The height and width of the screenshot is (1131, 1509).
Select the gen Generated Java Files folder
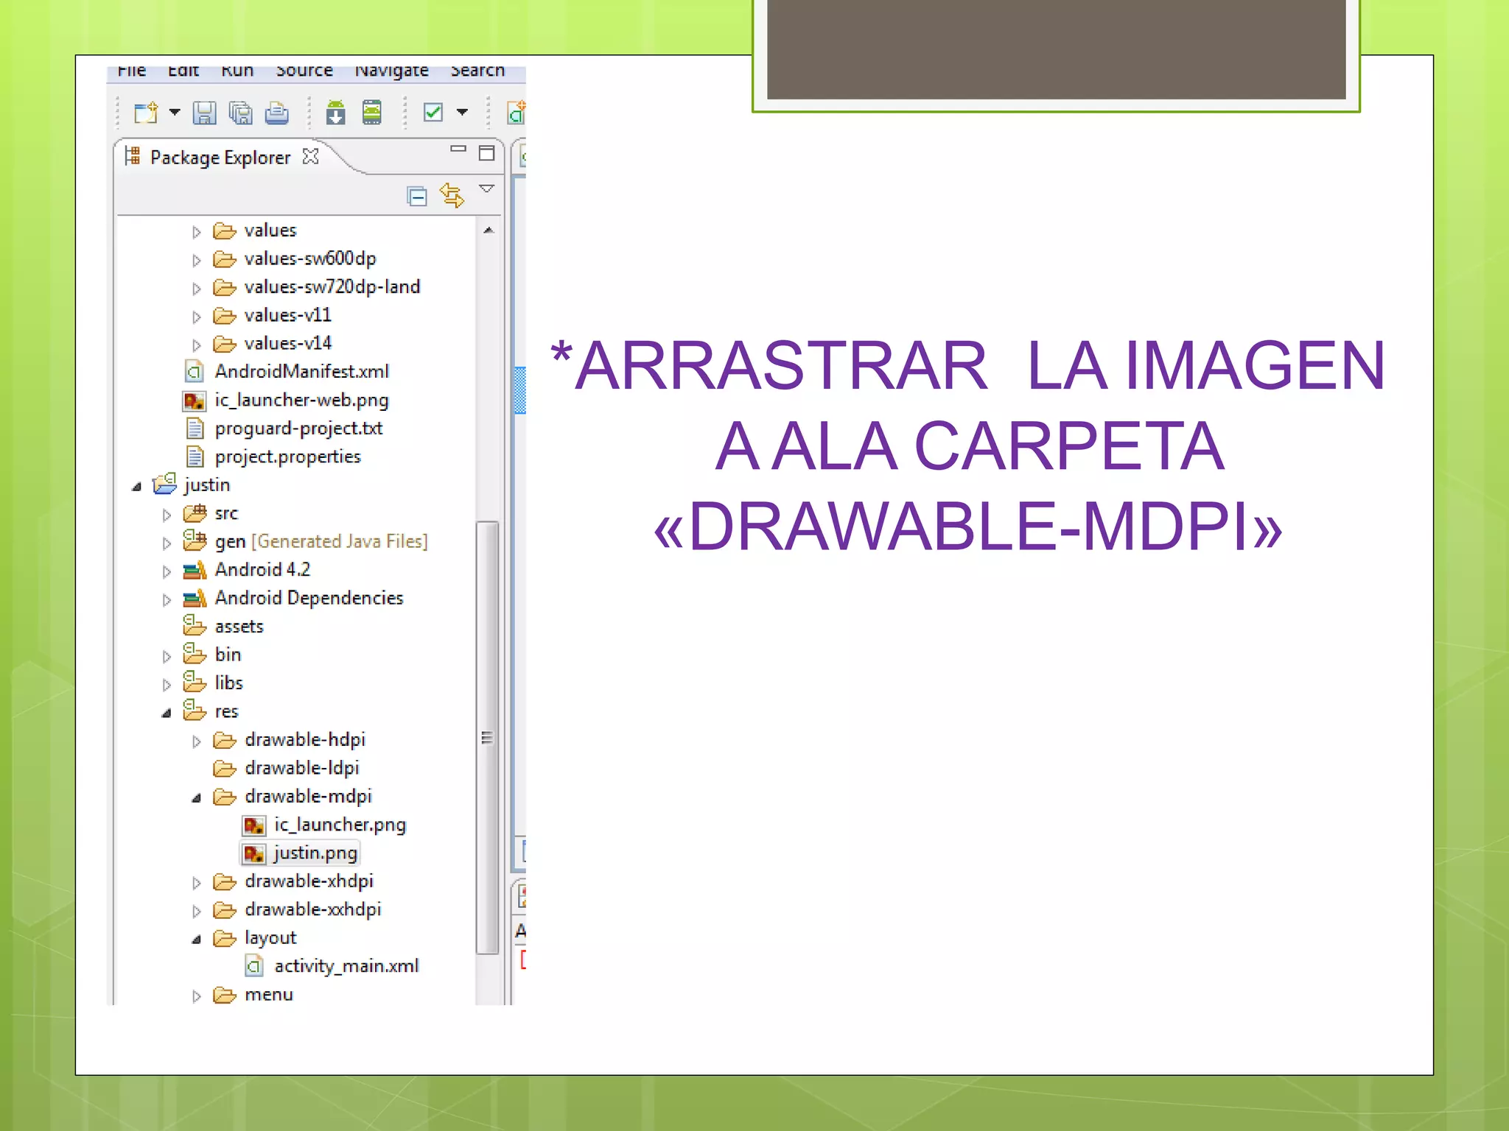321,541
